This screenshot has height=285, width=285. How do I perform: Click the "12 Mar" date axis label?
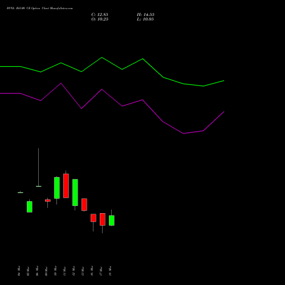pos(74,271)
